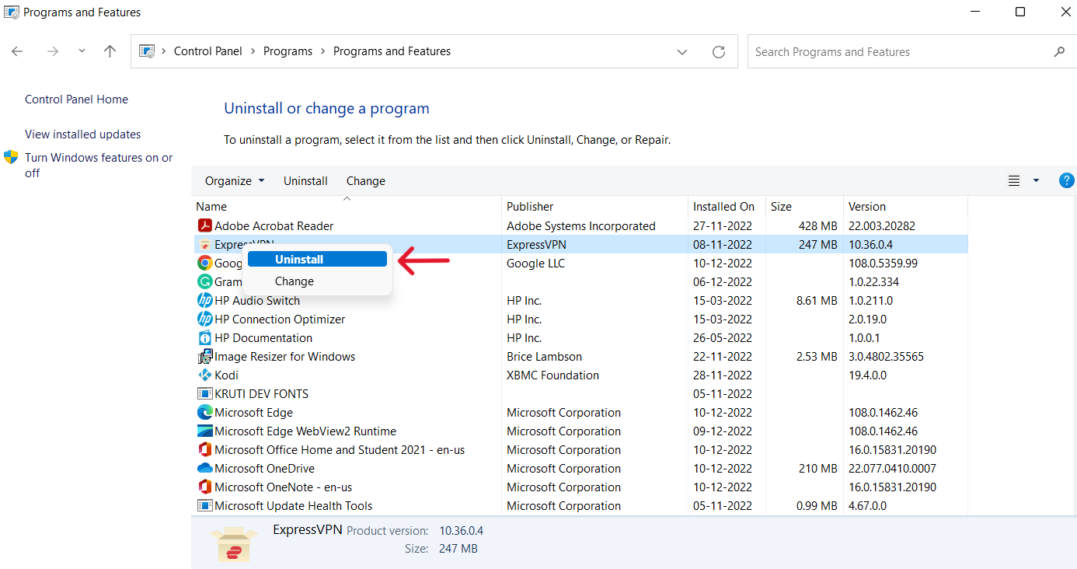Click the Microsoft OneNote icon
This screenshot has height=569, width=1077.
[x=204, y=487]
